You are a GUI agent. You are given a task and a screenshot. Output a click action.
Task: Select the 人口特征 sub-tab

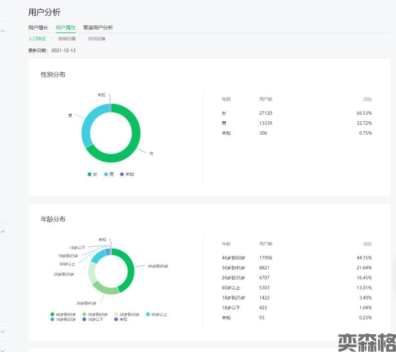pos(37,39)
